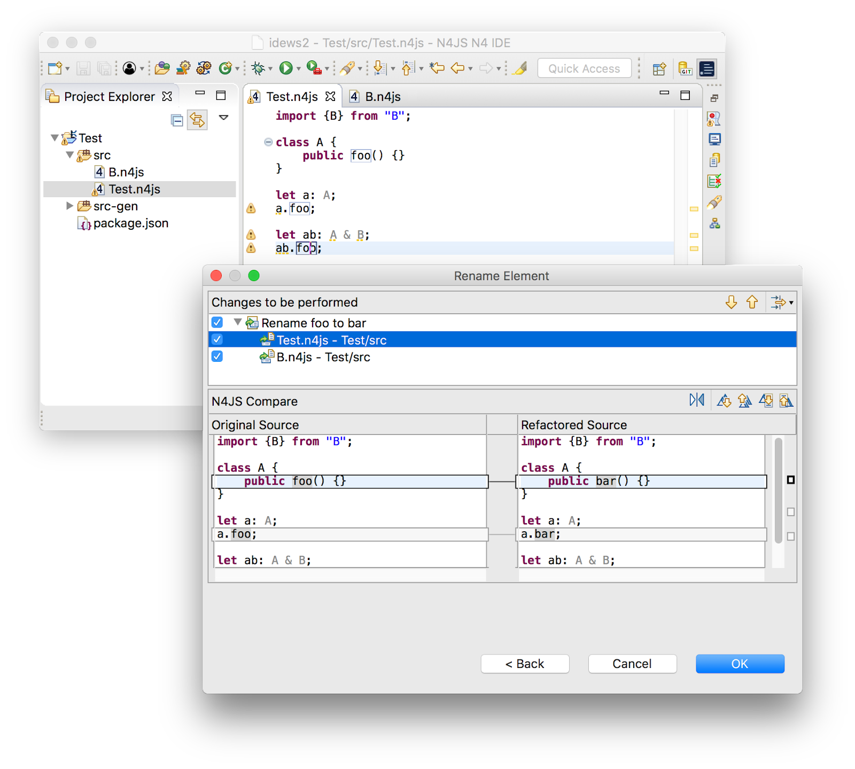This screenshot has height=769, width=855.
Task: Collapse the src folder in Project Explorer
Action: (x=69, y=155)
